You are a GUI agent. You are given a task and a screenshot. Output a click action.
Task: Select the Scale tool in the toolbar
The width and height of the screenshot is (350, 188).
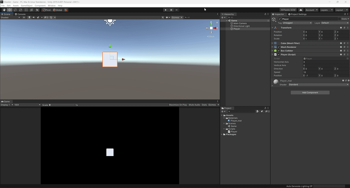pyautogui.click(x=20, y=10)
